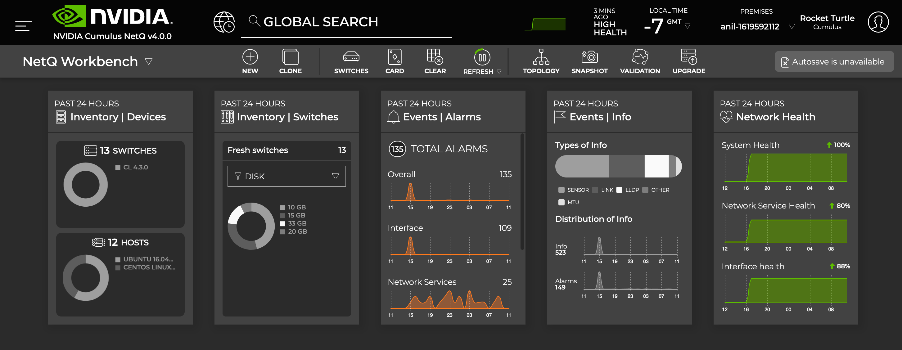Click the New workbench icon

tap(250, 57)
